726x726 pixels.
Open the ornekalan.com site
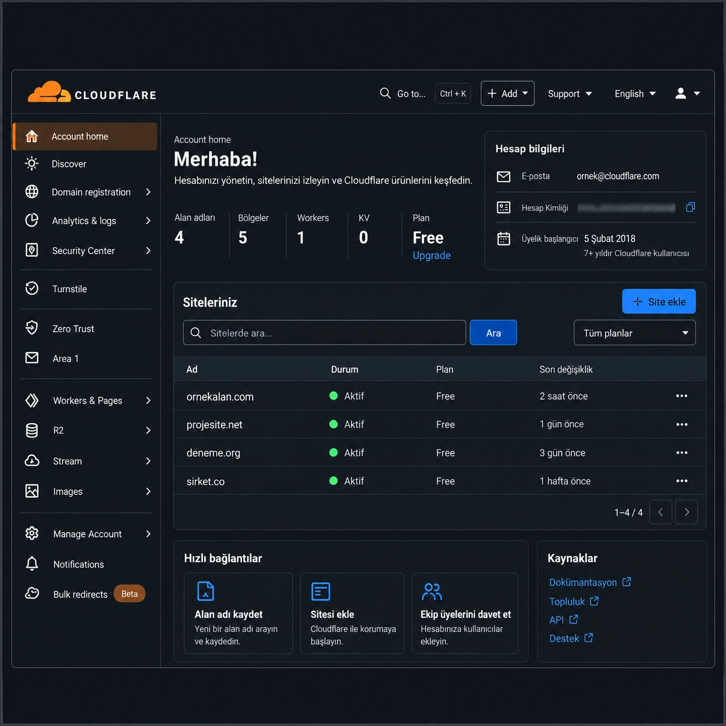[220, 397]
